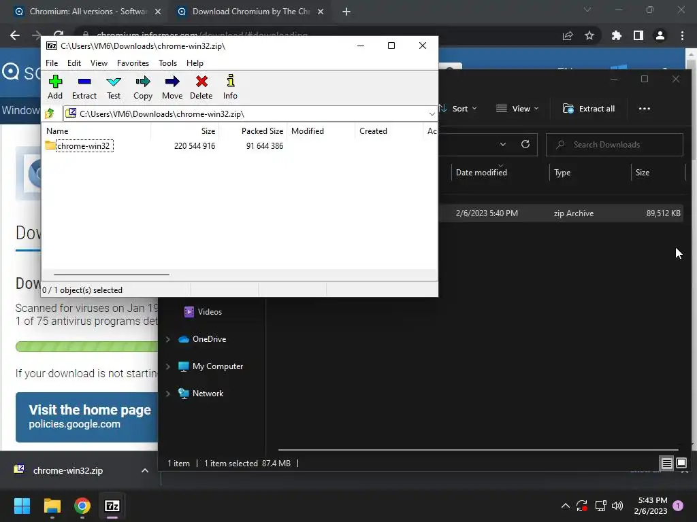Click the Search Downloads field
697x522 pixels.
coord(615,145)
